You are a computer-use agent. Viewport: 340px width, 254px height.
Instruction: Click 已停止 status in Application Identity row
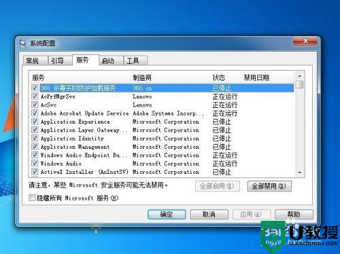pos(222,139)
